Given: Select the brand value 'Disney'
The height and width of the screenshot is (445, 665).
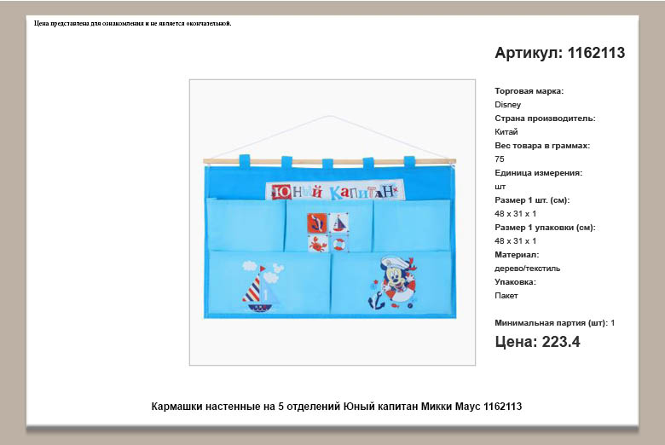Looking at the screenshot, I should click(x=507, y=104).
